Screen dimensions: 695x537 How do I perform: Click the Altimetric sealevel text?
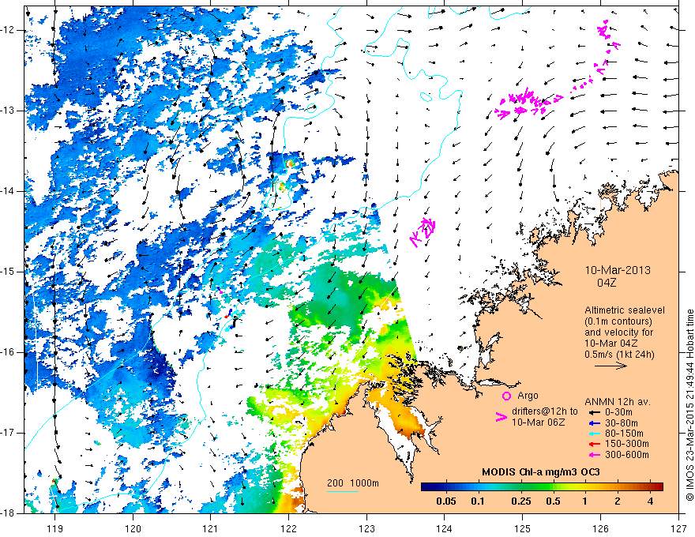(x=625, y=310)
